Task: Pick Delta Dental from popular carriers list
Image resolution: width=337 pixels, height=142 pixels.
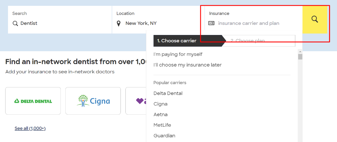Action: tap(168, 93)
